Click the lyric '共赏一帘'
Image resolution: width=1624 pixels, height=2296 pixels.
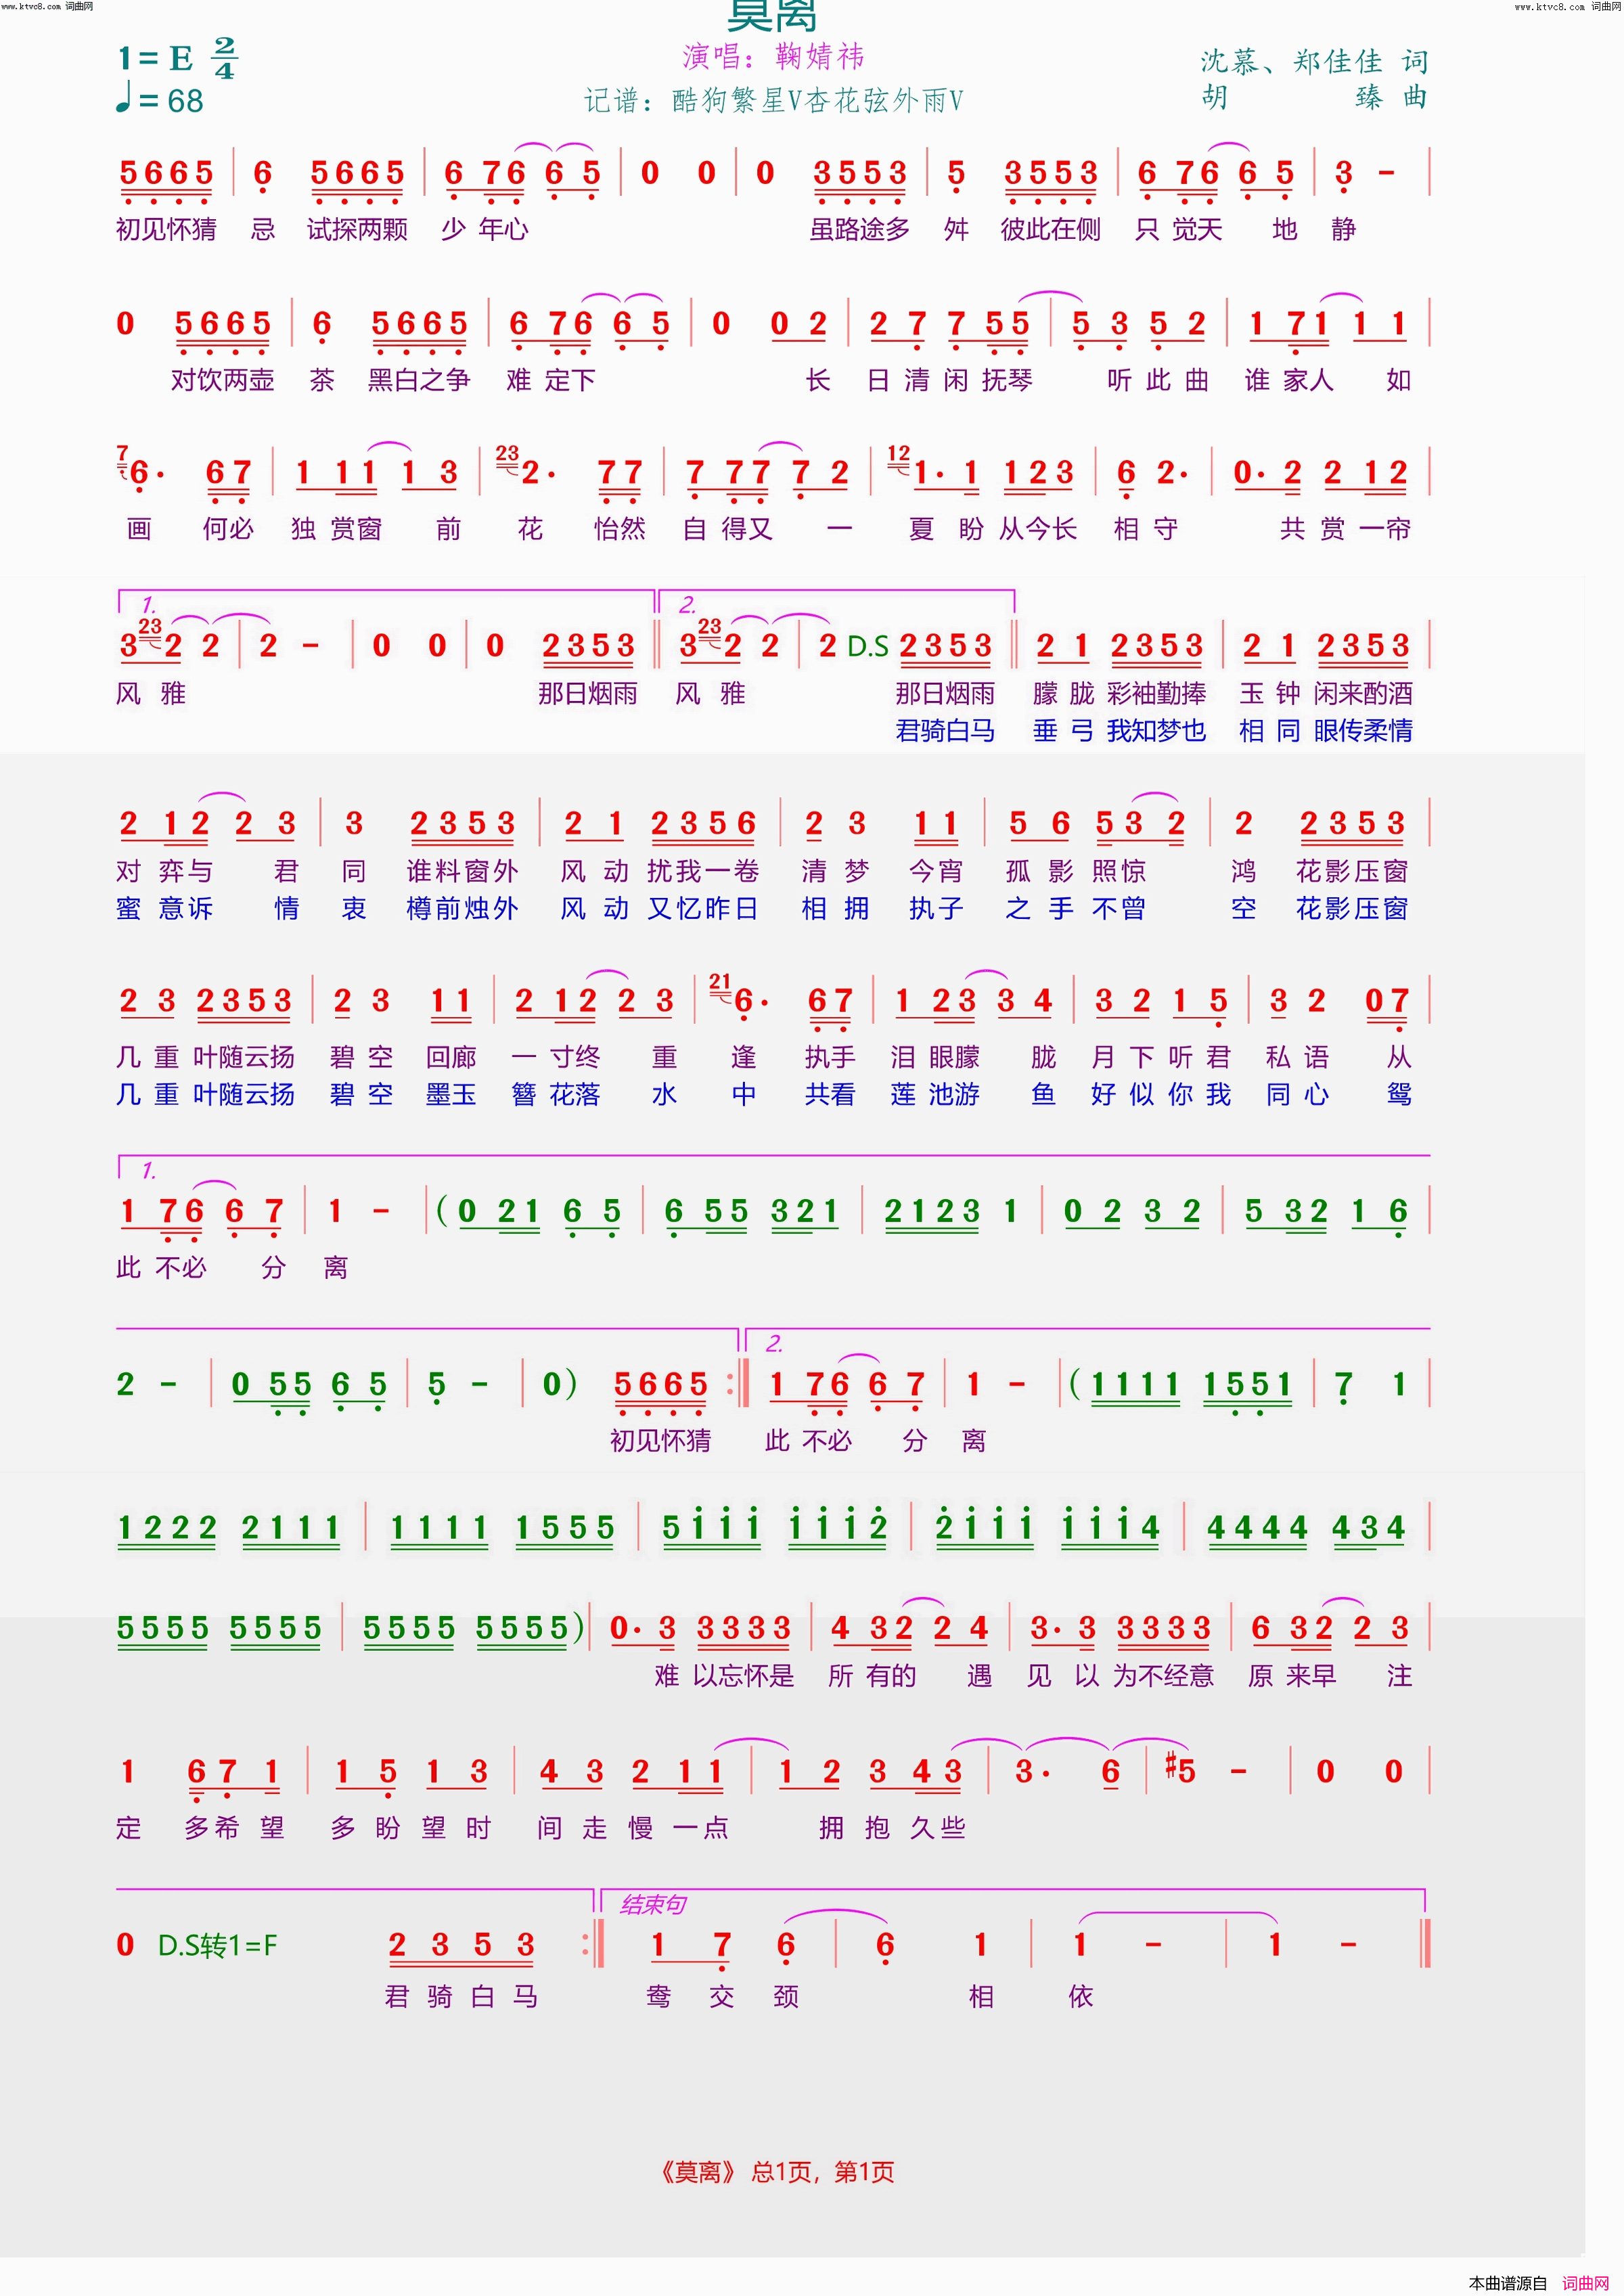1345,529
